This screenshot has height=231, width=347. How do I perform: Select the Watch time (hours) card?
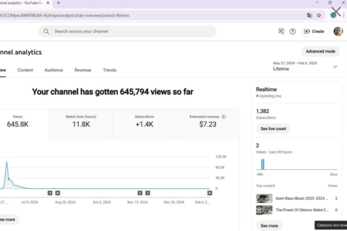point(81,124)
